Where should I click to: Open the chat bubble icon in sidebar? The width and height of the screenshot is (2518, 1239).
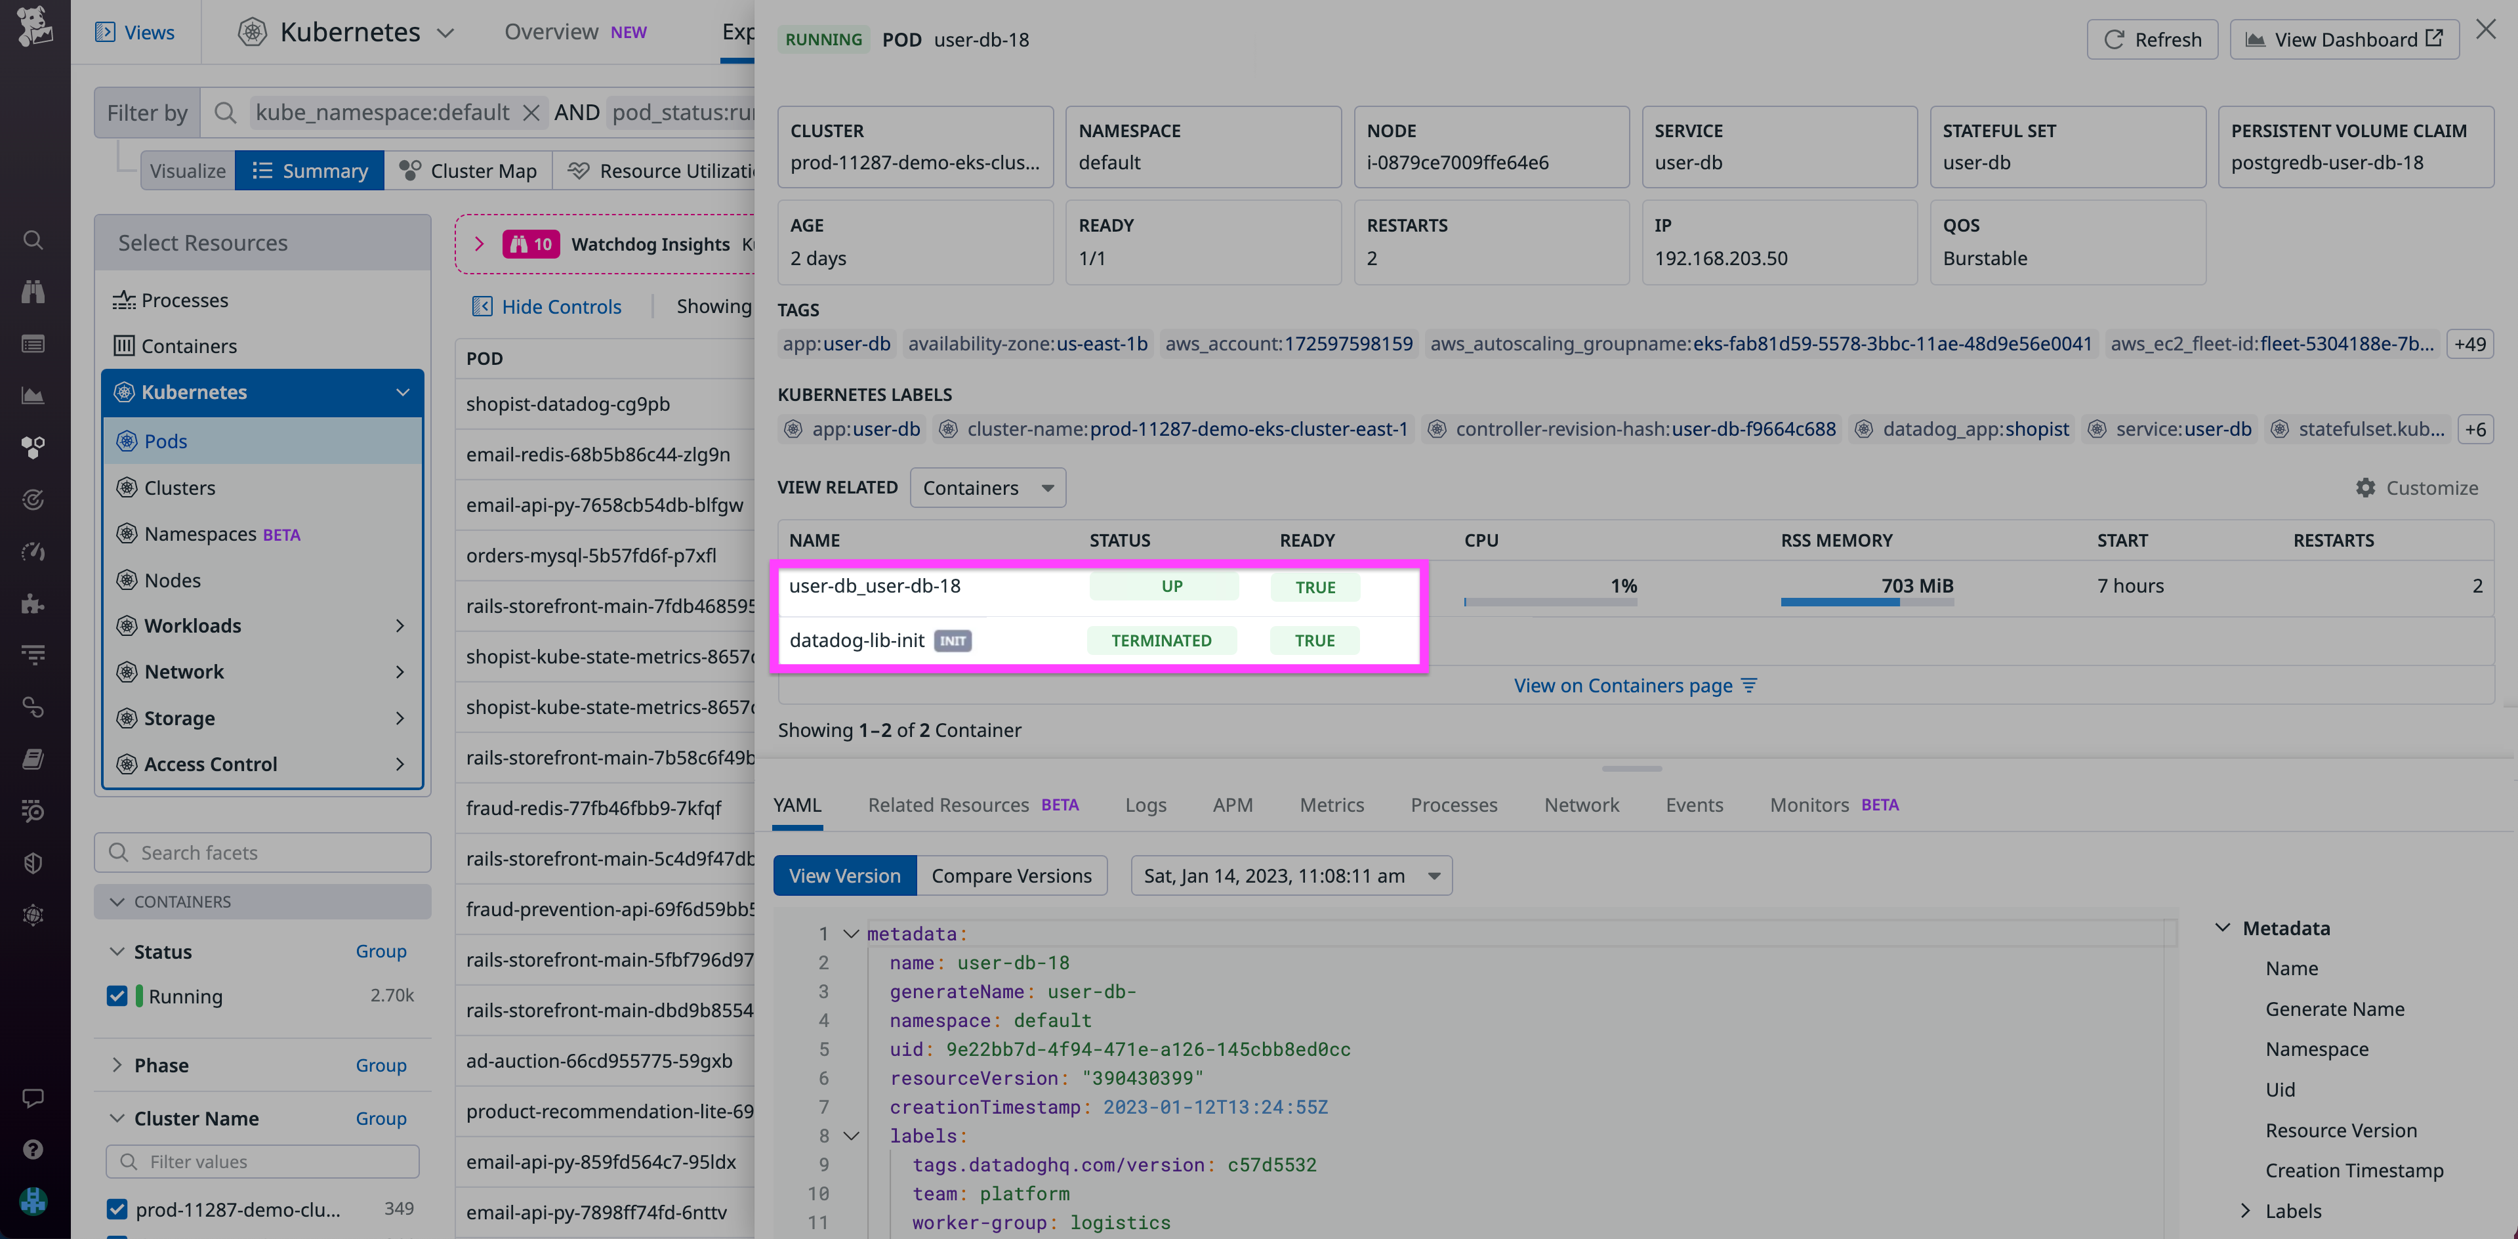33,1097
